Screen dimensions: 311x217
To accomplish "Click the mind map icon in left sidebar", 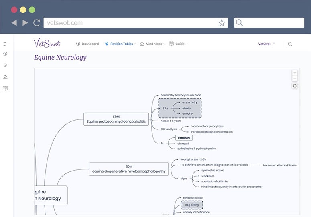I will pos(5,77).
